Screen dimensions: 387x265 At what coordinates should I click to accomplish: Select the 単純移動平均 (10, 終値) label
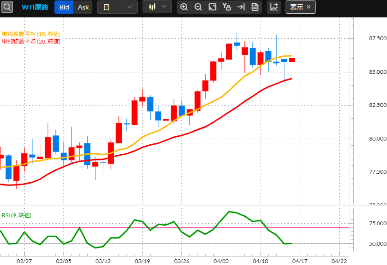click(x=31, y=34)
